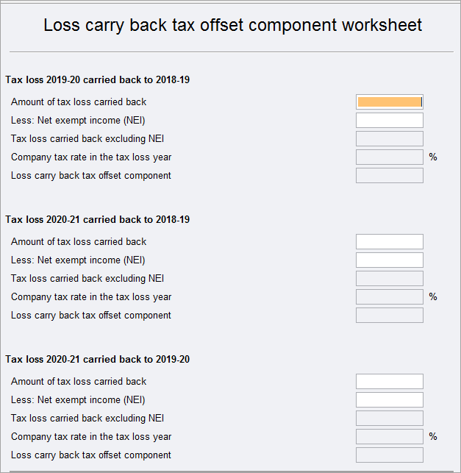This screenshot has height=473, width=461.
Task: Click Net exempt income field for 2019-20 to 2018-19
Action: (x=389, y=121)
